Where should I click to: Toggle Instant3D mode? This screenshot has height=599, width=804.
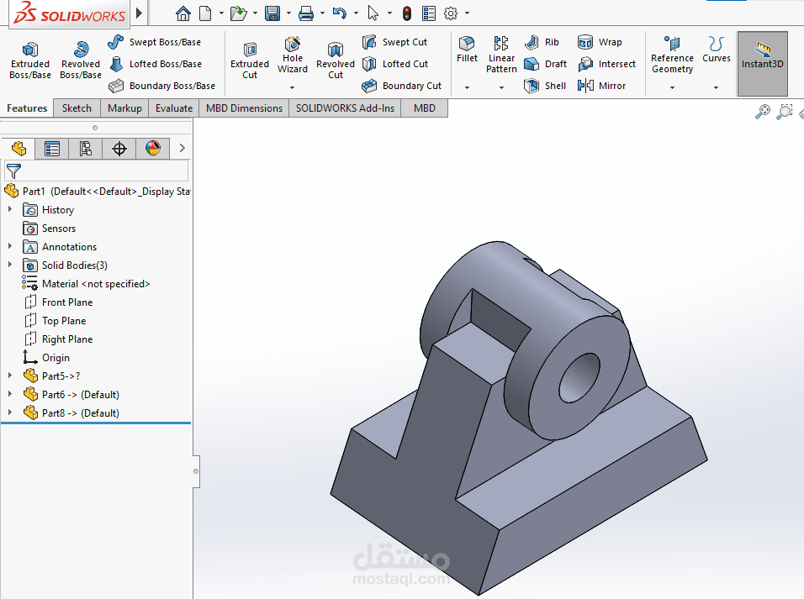(x=763, y=64)
